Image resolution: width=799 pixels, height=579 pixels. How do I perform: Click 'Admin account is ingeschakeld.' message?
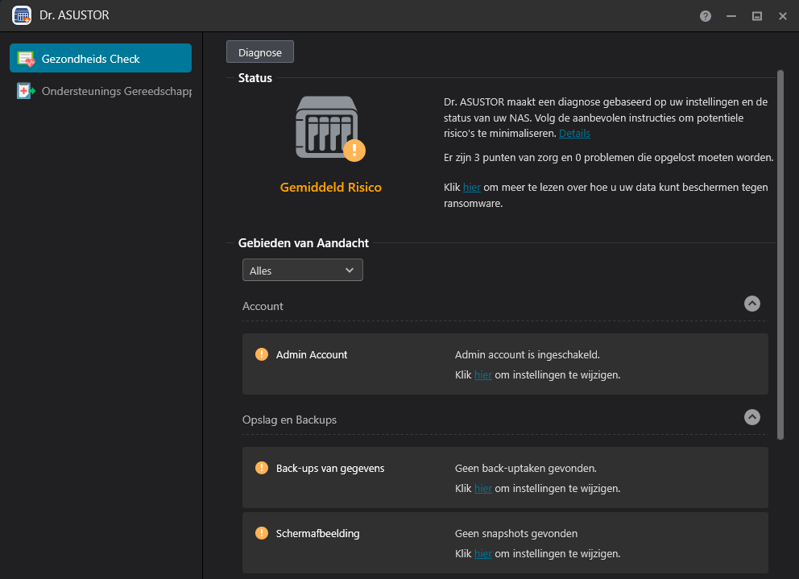coord(527,355)
